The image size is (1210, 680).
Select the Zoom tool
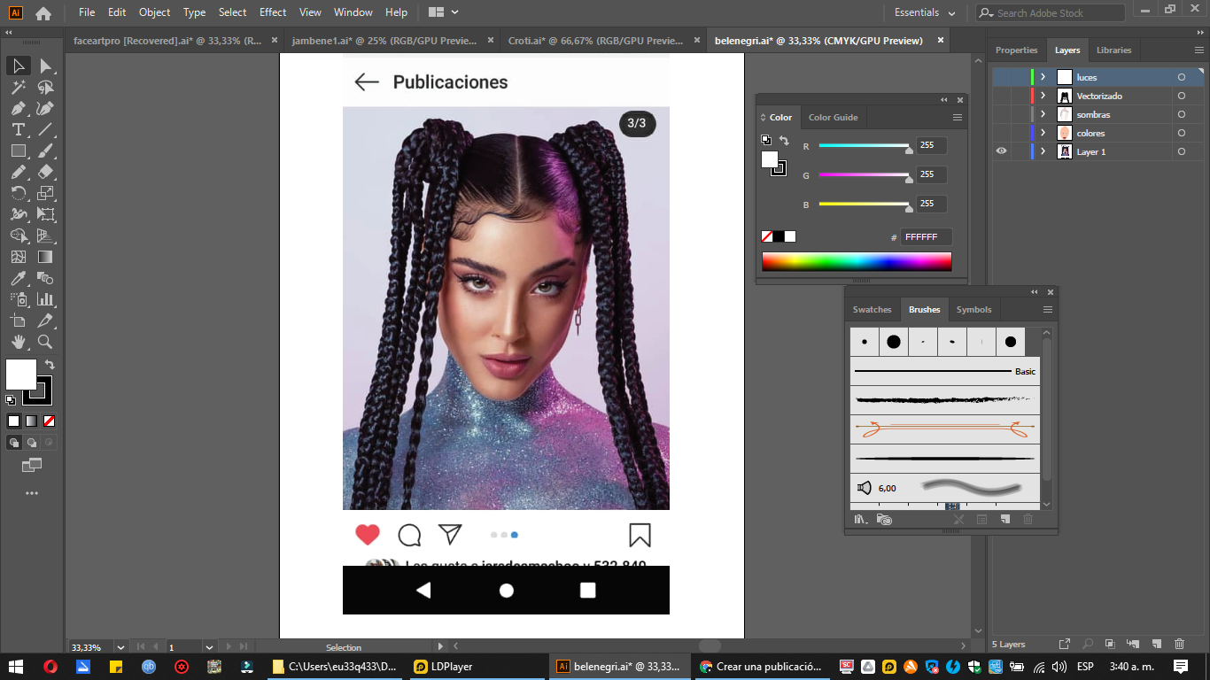pyautogui.click(x=45, y=342)
